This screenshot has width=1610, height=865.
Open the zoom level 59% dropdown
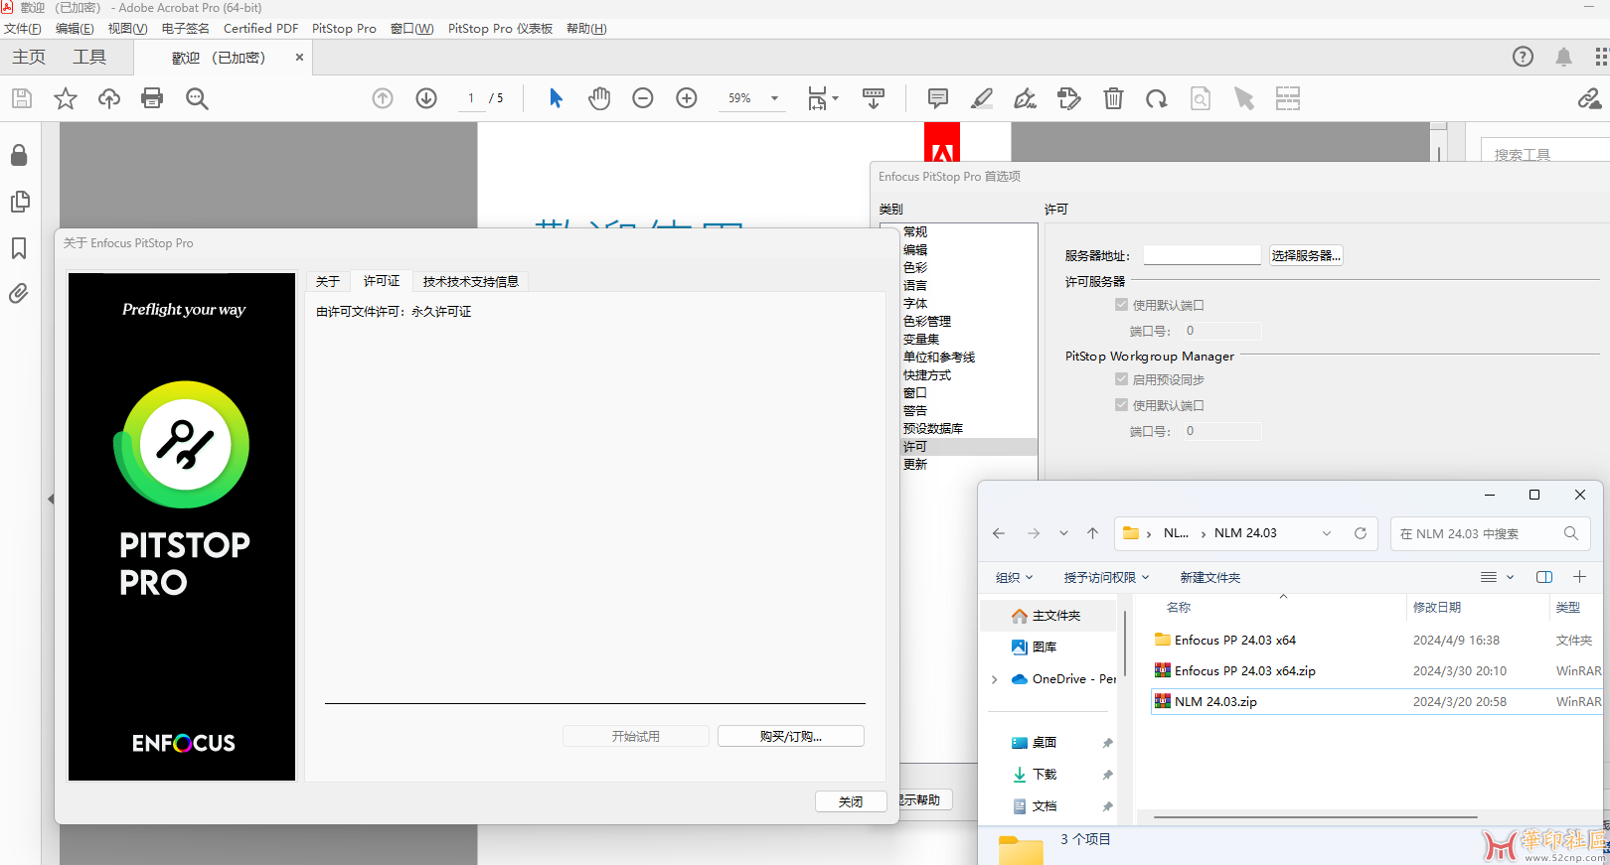coord(774,98)
